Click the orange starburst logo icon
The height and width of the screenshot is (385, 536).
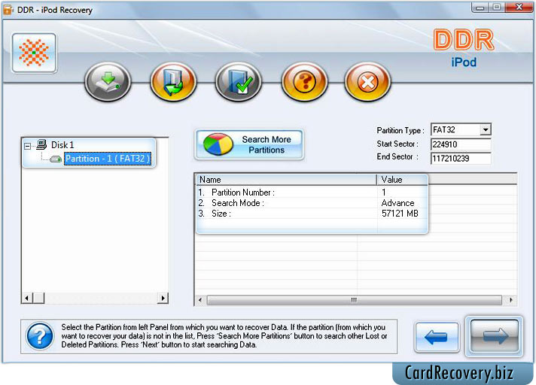click(x=34, y=53)
